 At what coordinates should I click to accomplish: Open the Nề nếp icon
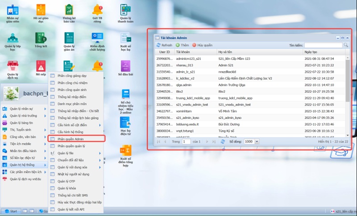click(41, 68)
